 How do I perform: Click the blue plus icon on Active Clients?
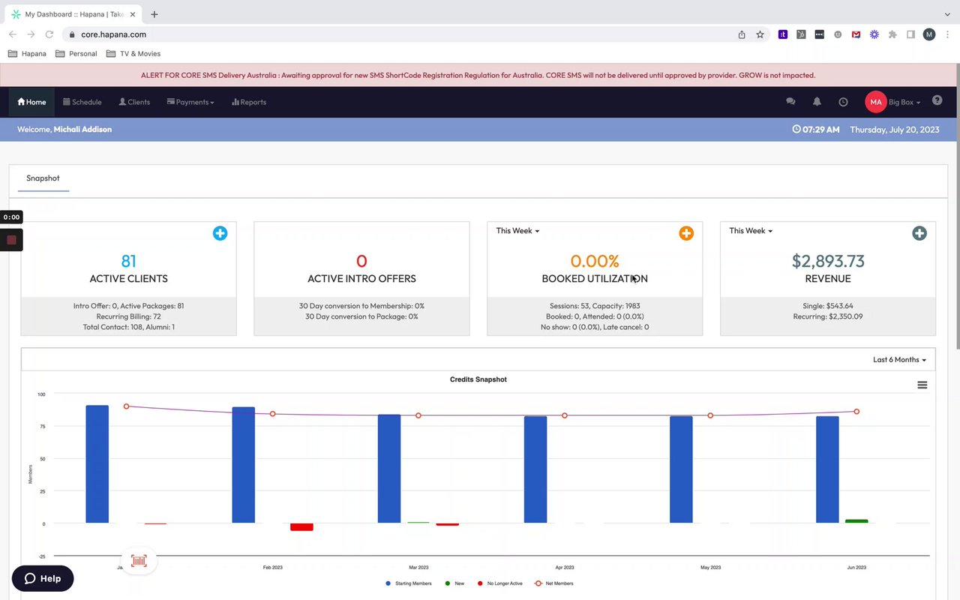pos(220,233)
